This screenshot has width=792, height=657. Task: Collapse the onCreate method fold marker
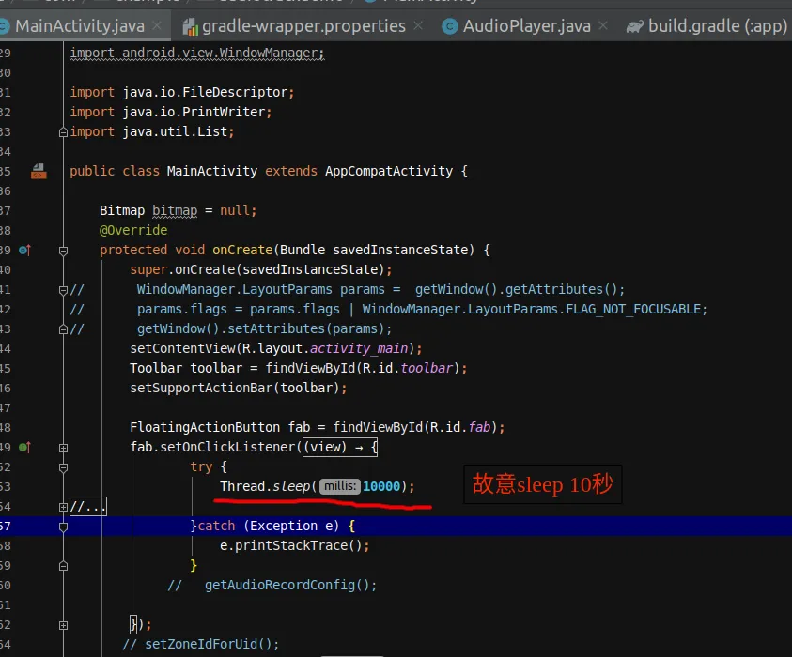point(63,251)
